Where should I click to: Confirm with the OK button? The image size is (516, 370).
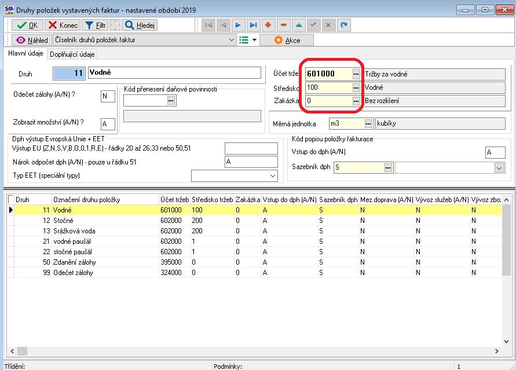27,25
